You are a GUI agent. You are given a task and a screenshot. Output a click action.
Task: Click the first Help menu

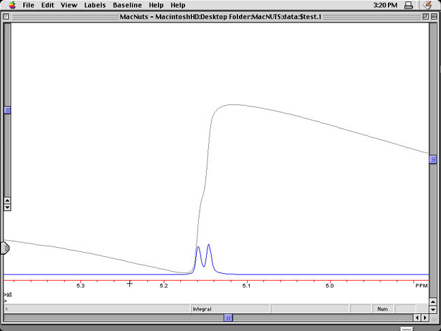(156, 5)
